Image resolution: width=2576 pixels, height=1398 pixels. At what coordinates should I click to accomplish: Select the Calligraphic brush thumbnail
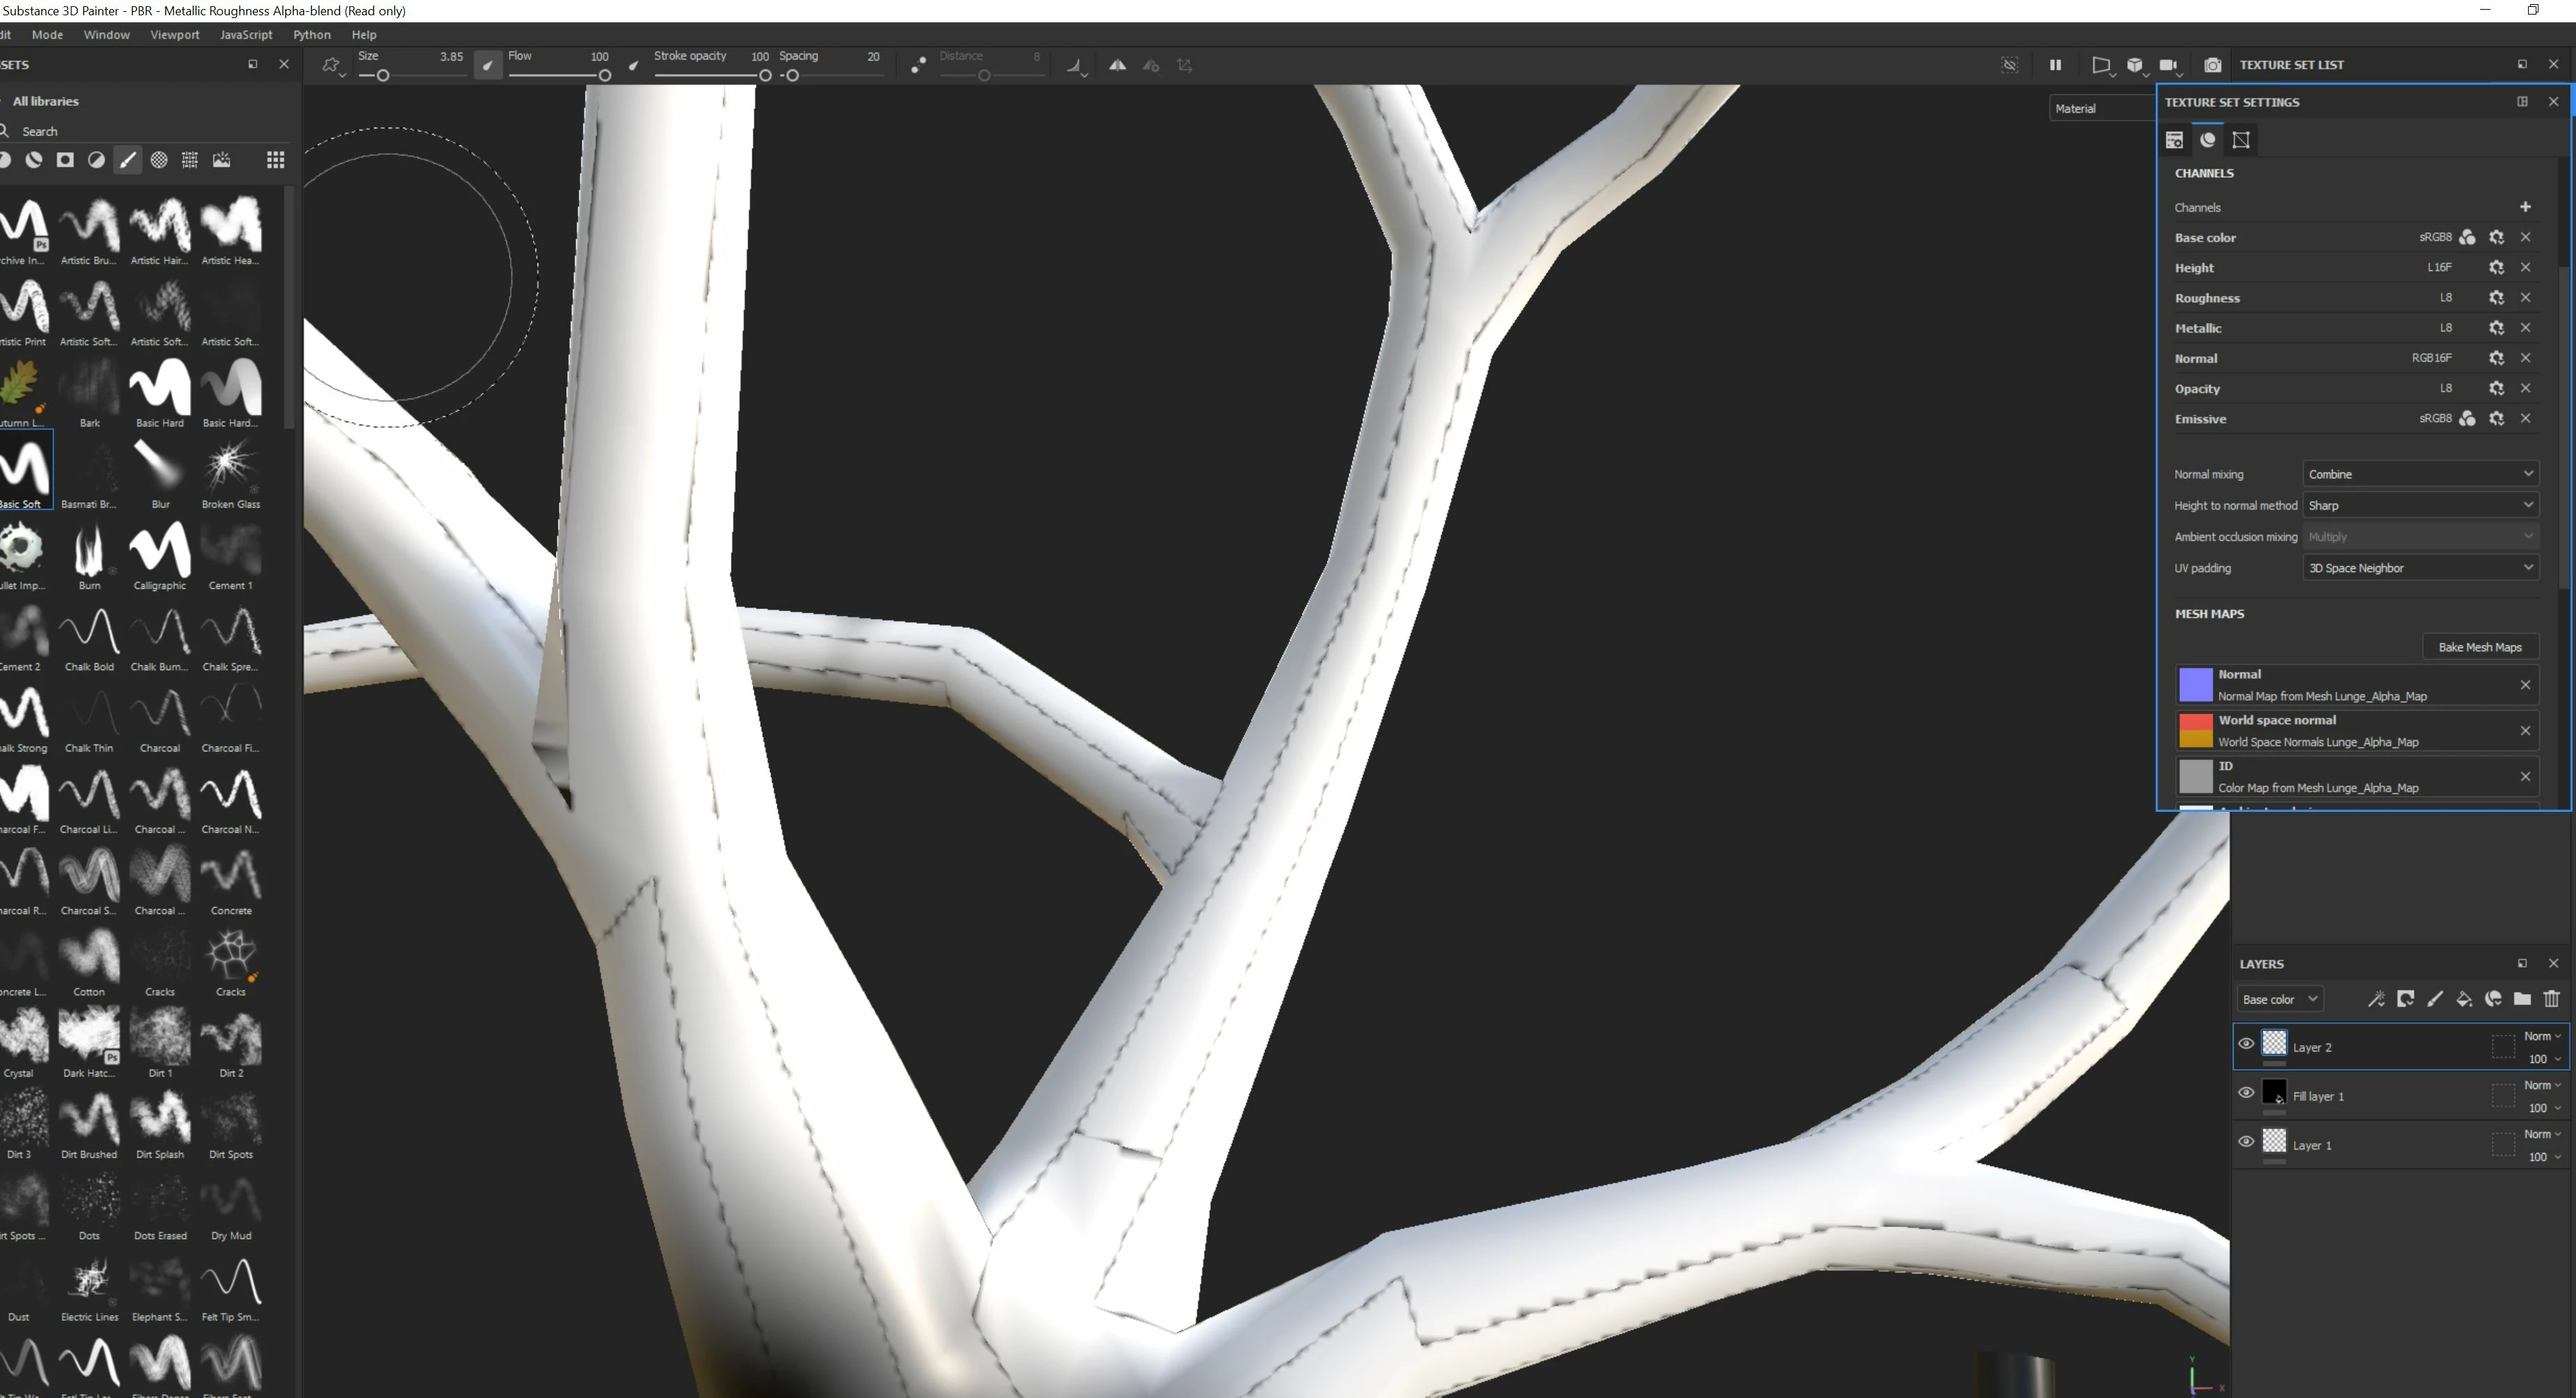tap(160, 550)
